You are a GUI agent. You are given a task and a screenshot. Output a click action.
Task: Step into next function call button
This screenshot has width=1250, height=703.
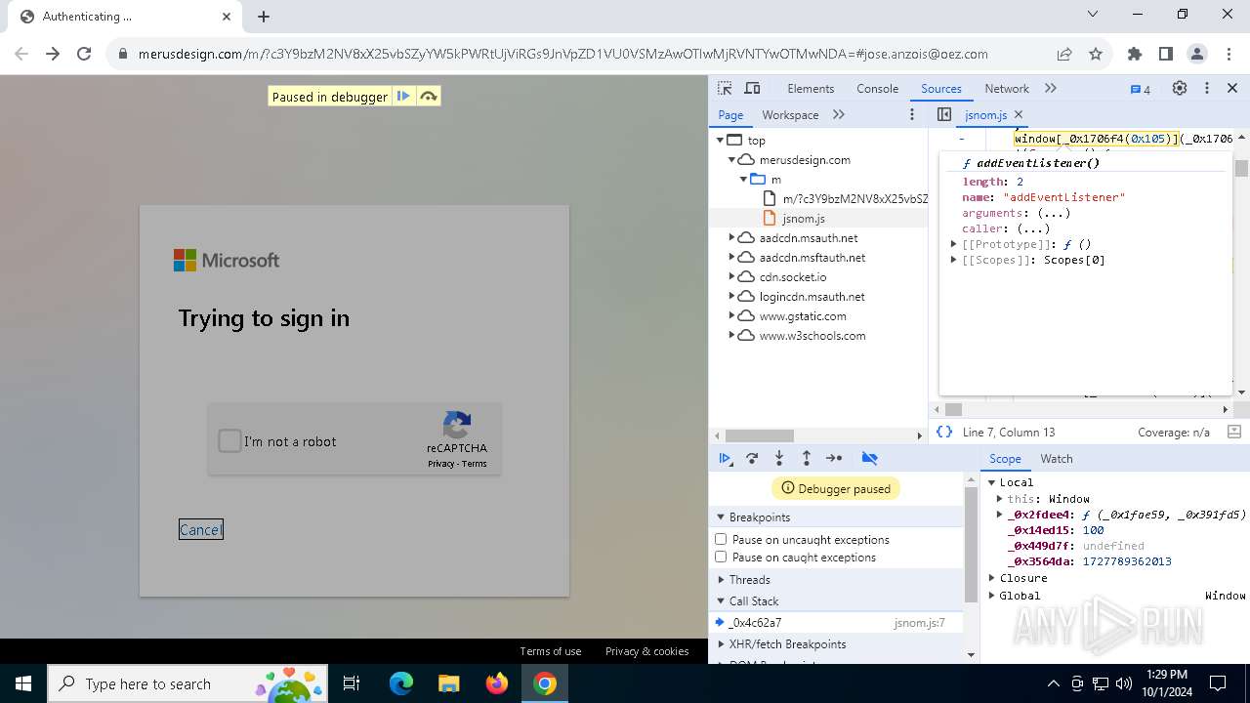coord(779,458)
